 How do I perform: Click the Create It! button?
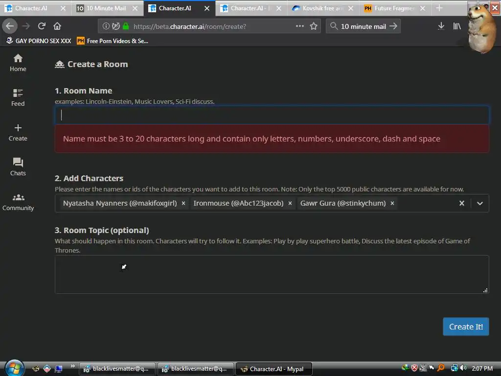coord(466,327)
